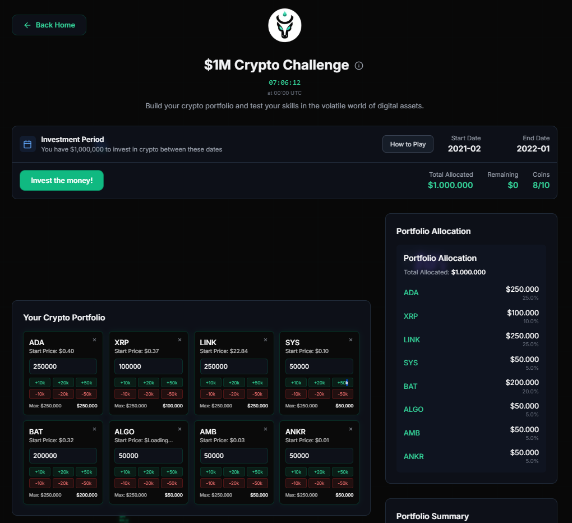572x523 pixels.
Task: Remove the ADA coin card
Action: [94, 340]
